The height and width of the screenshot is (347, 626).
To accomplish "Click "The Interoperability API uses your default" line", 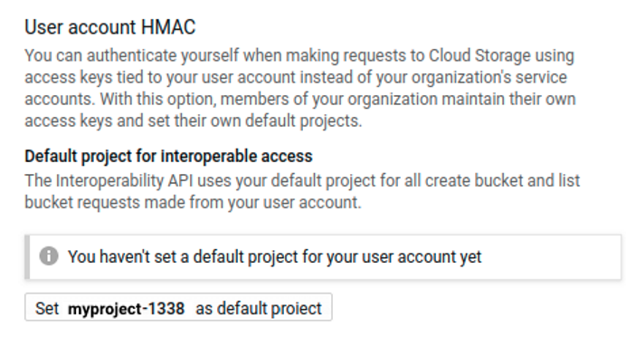I will click(x=302, y=180).
